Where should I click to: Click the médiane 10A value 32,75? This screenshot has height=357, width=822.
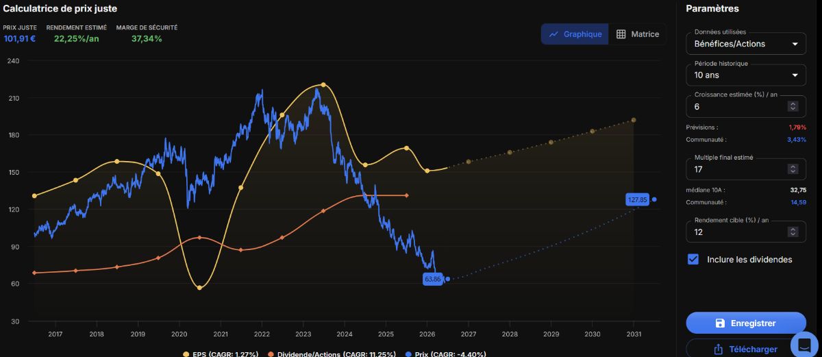[x=798, y=190]
